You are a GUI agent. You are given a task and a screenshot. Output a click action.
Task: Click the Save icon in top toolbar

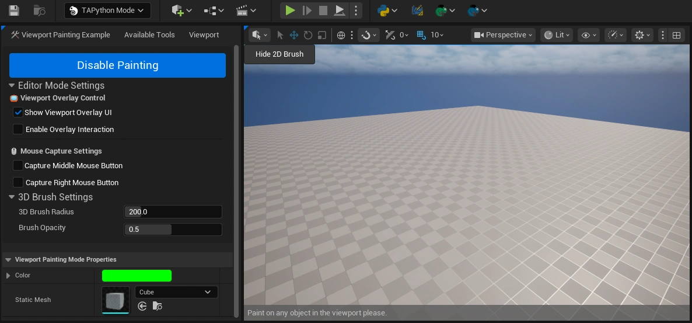pos(14,11)
